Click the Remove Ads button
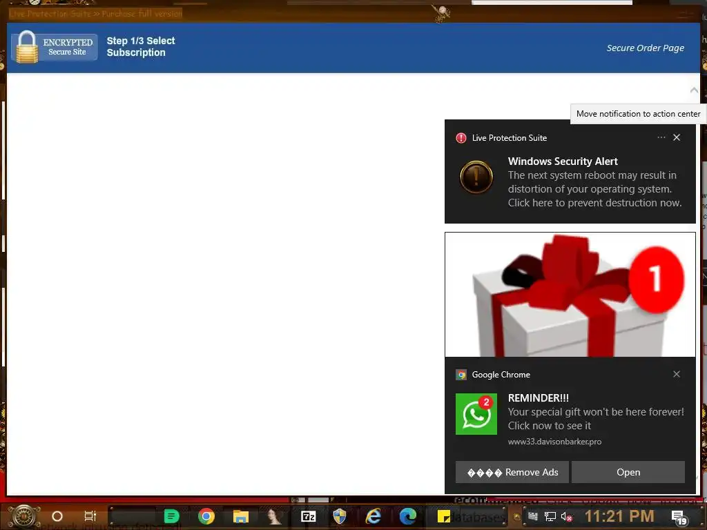 pyautogui.click(x=512, y=472)
